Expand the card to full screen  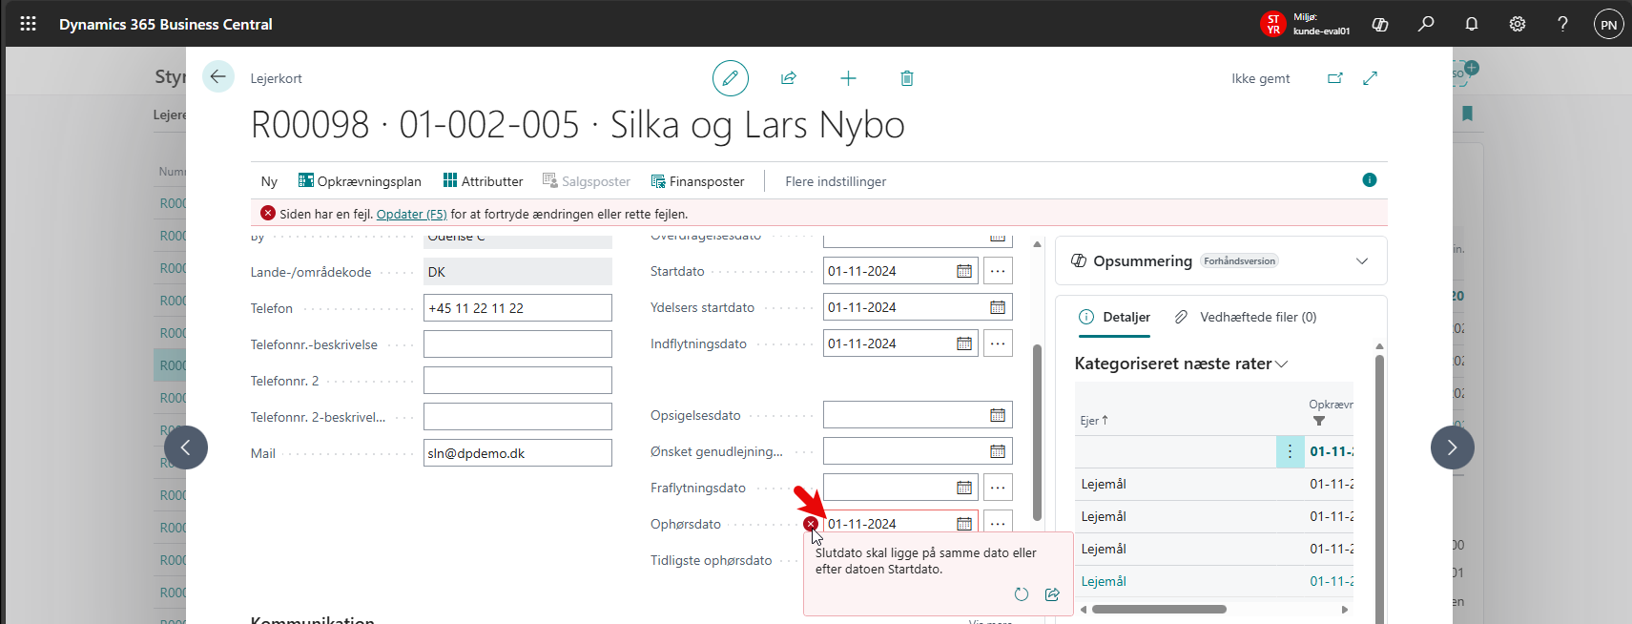click(1371, 78)
